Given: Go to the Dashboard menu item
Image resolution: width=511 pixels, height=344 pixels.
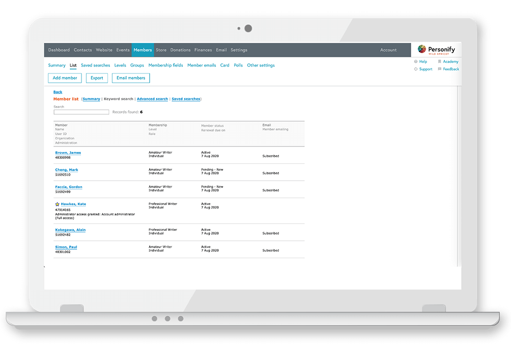Looking at the screenshot, I should pos(59,50).
